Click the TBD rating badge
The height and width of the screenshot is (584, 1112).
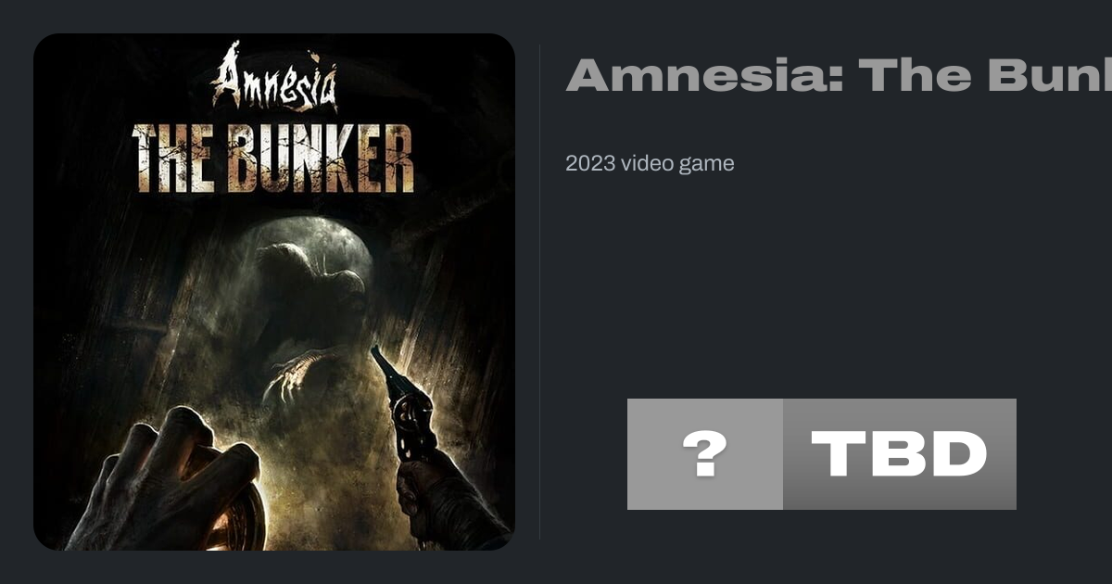[900, 454]
